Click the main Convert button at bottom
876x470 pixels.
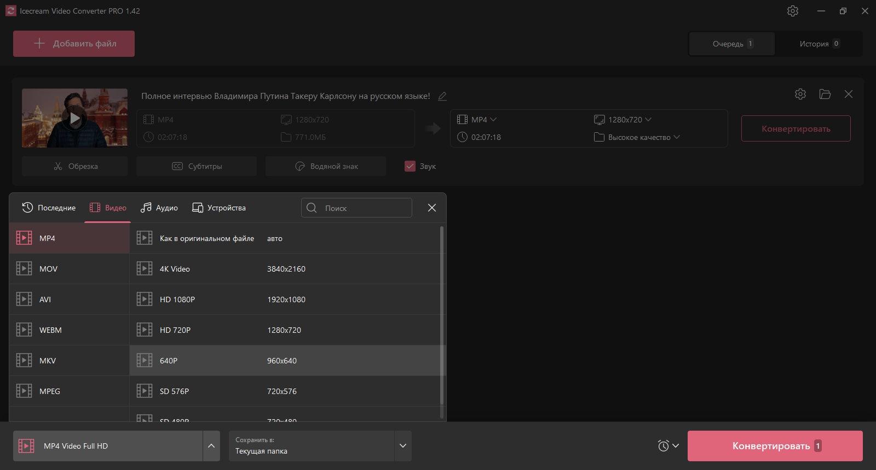(775, 446)
